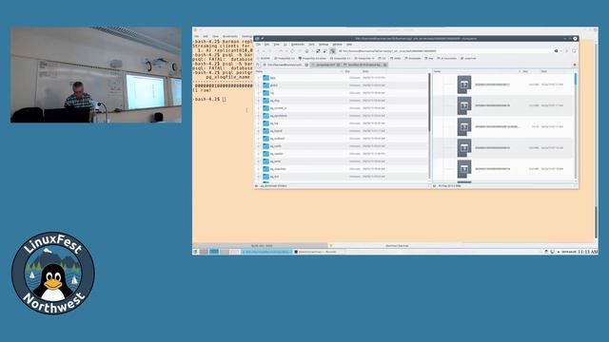Switch to the second Konsole bottom tab
The width and height of the screenshot is (609, 342).
coord(396,245)
